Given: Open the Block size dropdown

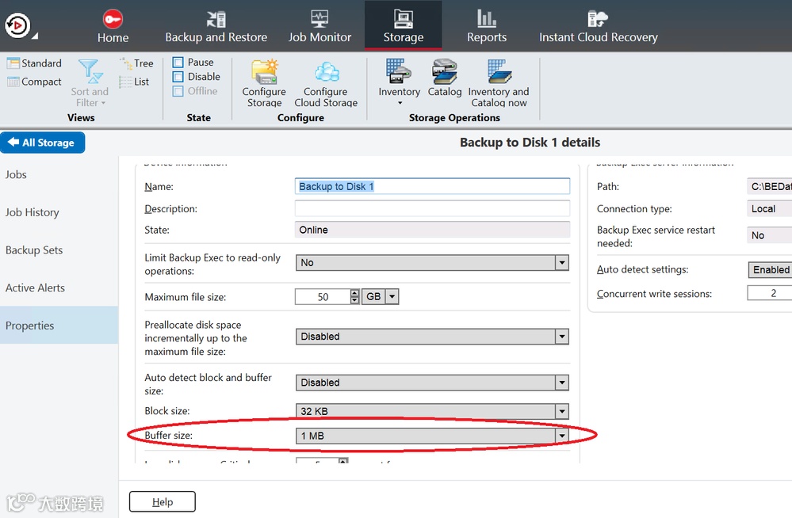Looking at the screenshot, I should [x=432, y=411].
